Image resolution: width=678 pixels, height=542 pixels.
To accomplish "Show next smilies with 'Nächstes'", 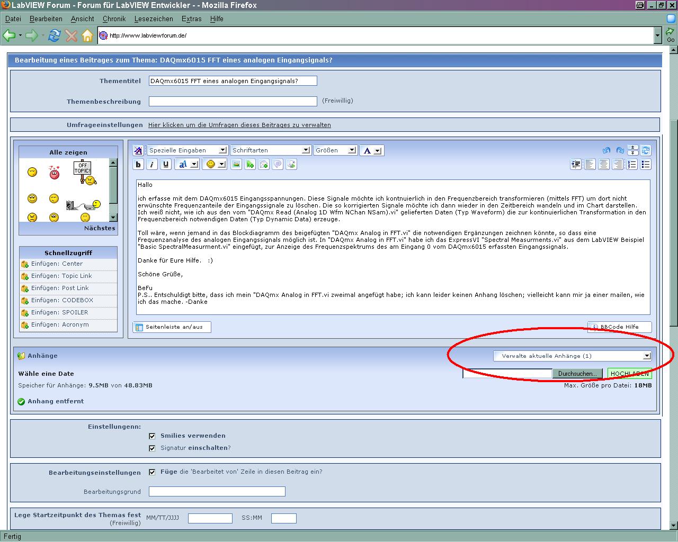I will [100, 228].
